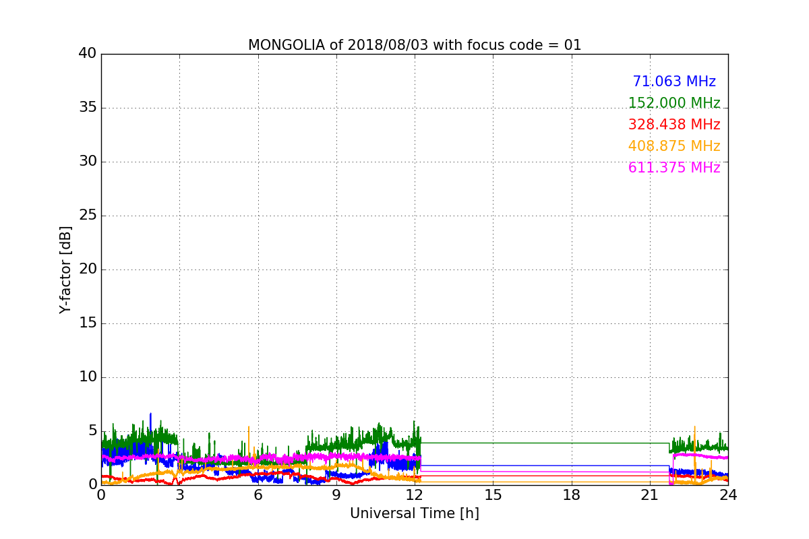Click y-axis tick label 25
Image resolution: width=809 pixels, height=539 pixels.
point(88,216)
